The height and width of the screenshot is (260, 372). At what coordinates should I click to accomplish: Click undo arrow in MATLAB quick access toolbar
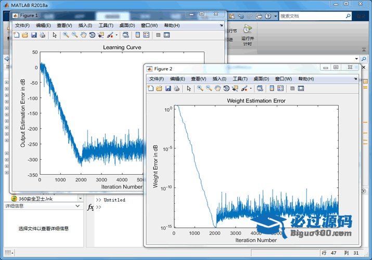(x=241, y=16)
